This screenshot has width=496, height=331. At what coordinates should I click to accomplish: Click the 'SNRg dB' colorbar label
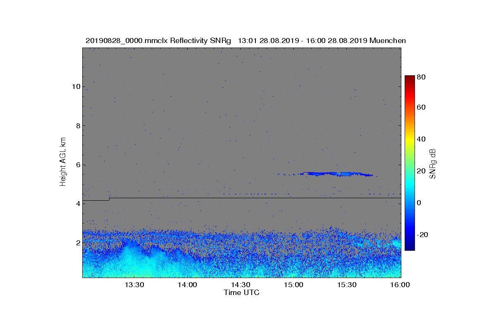pos(433,163)
